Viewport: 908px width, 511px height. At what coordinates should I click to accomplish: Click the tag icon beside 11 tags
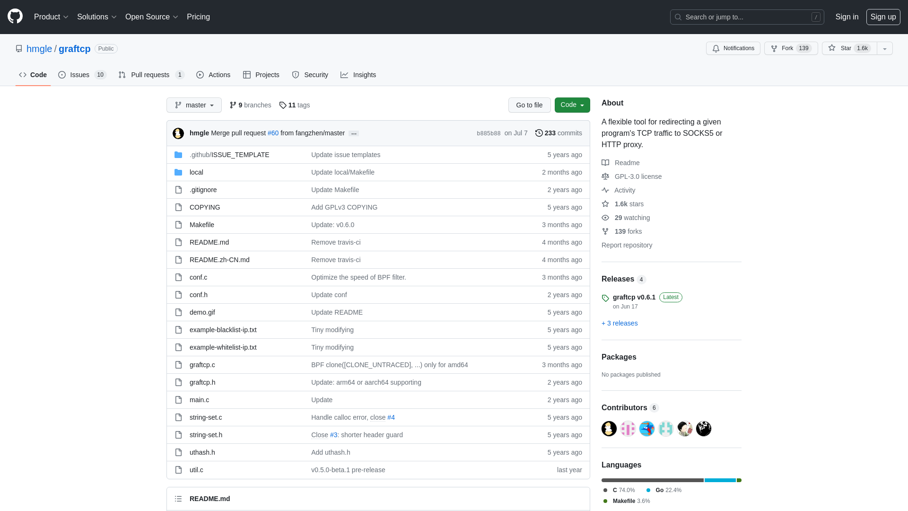(x=283, y=105)
